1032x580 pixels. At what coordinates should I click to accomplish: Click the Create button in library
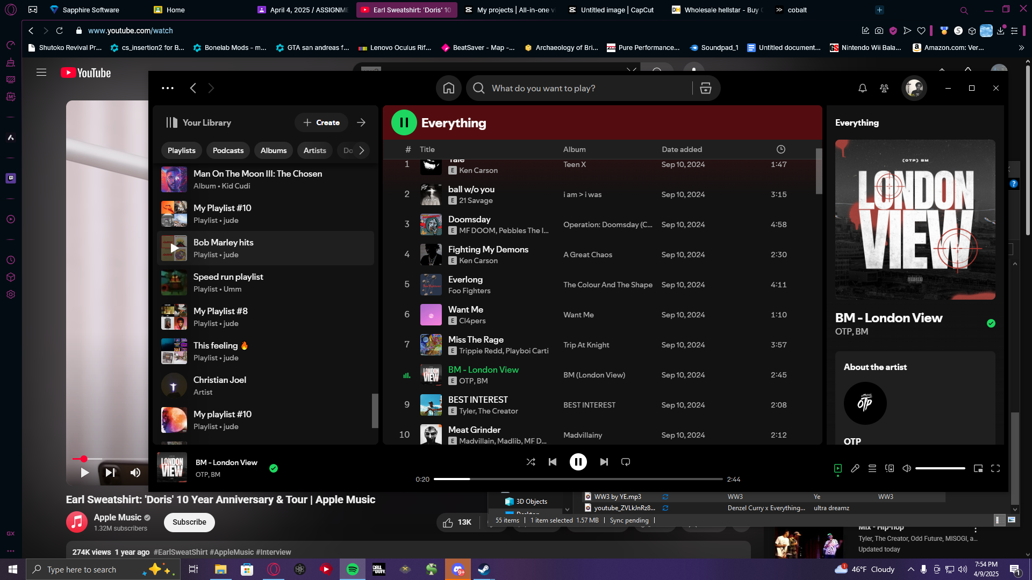point(321,122)
